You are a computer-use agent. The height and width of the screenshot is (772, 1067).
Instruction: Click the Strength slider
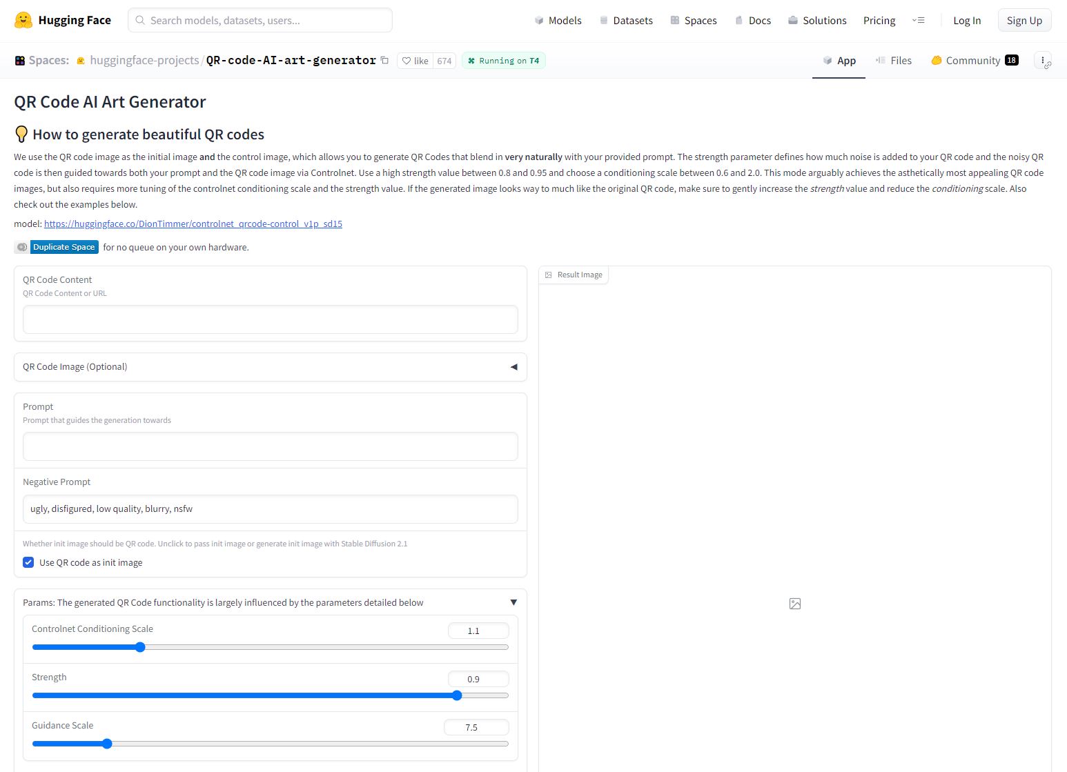[x=271, y=695]
